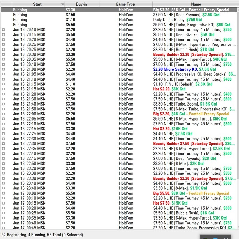Click $2.20 Time Tourney 15 Minutes $400 row

tap(119, 94)
